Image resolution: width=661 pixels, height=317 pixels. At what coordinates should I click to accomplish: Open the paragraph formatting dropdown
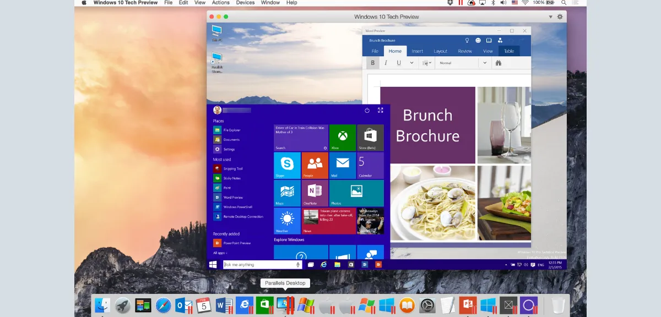tap(427, 63)
